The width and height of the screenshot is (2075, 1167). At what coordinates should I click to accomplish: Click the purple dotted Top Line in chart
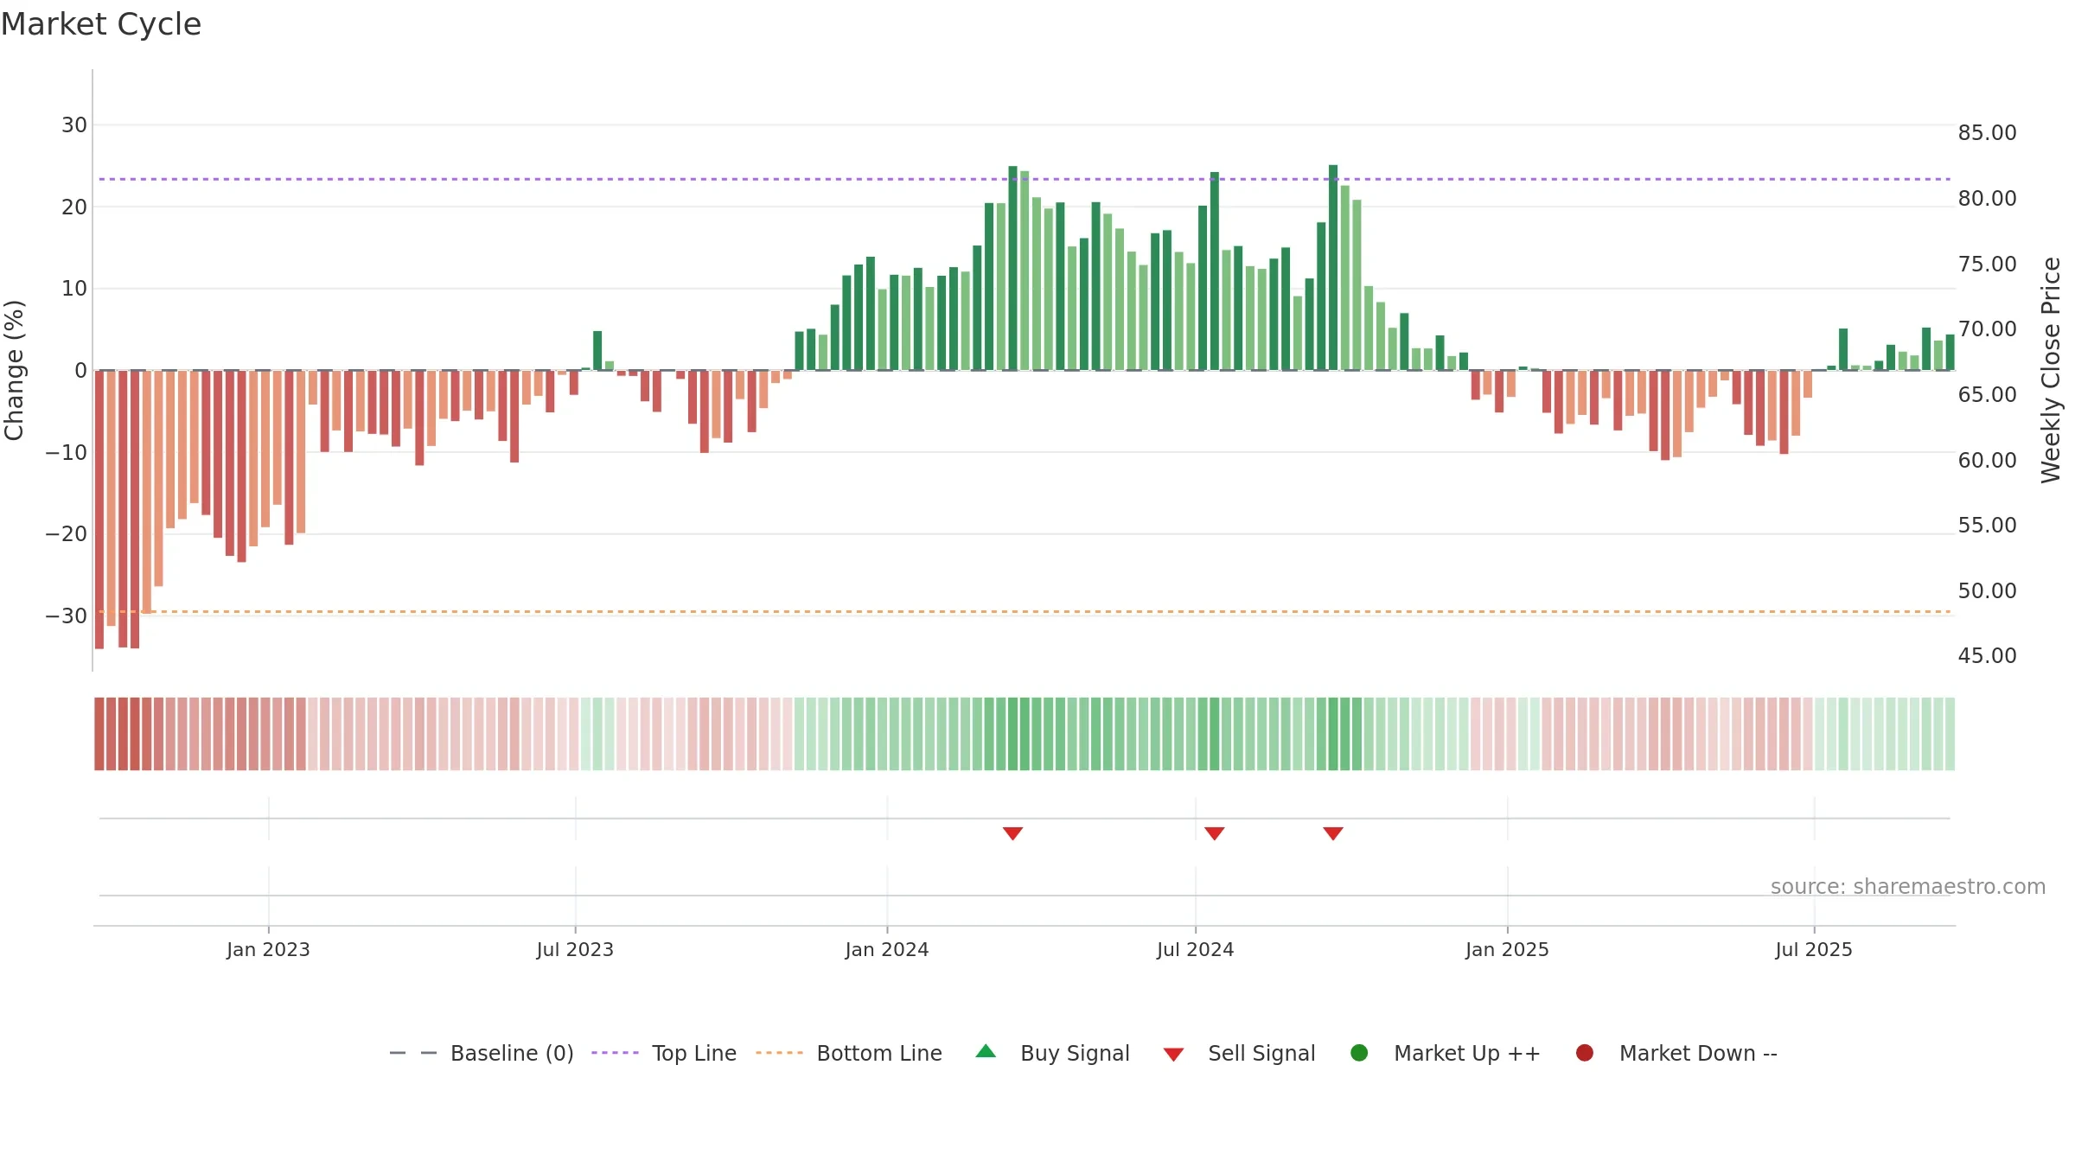pos(1025,179)
